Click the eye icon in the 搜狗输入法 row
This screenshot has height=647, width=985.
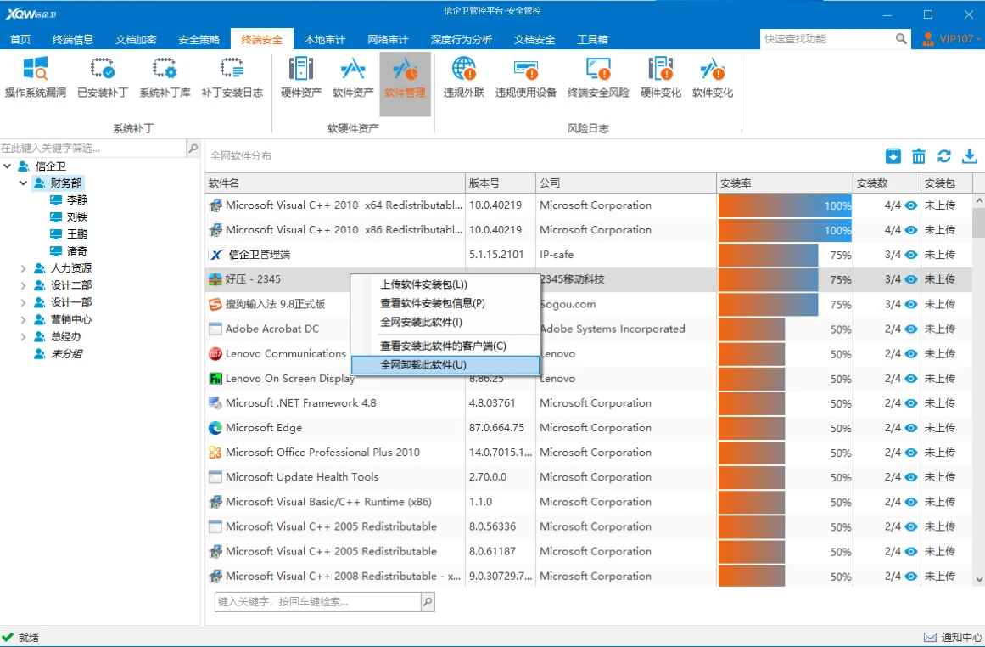[x=911, y=304]
